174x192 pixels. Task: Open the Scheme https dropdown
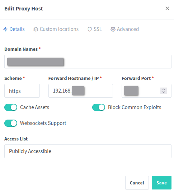(x=22, y=91)
